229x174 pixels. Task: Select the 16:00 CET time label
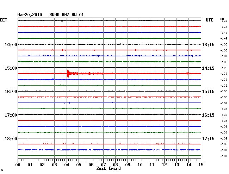coord(11,92)
